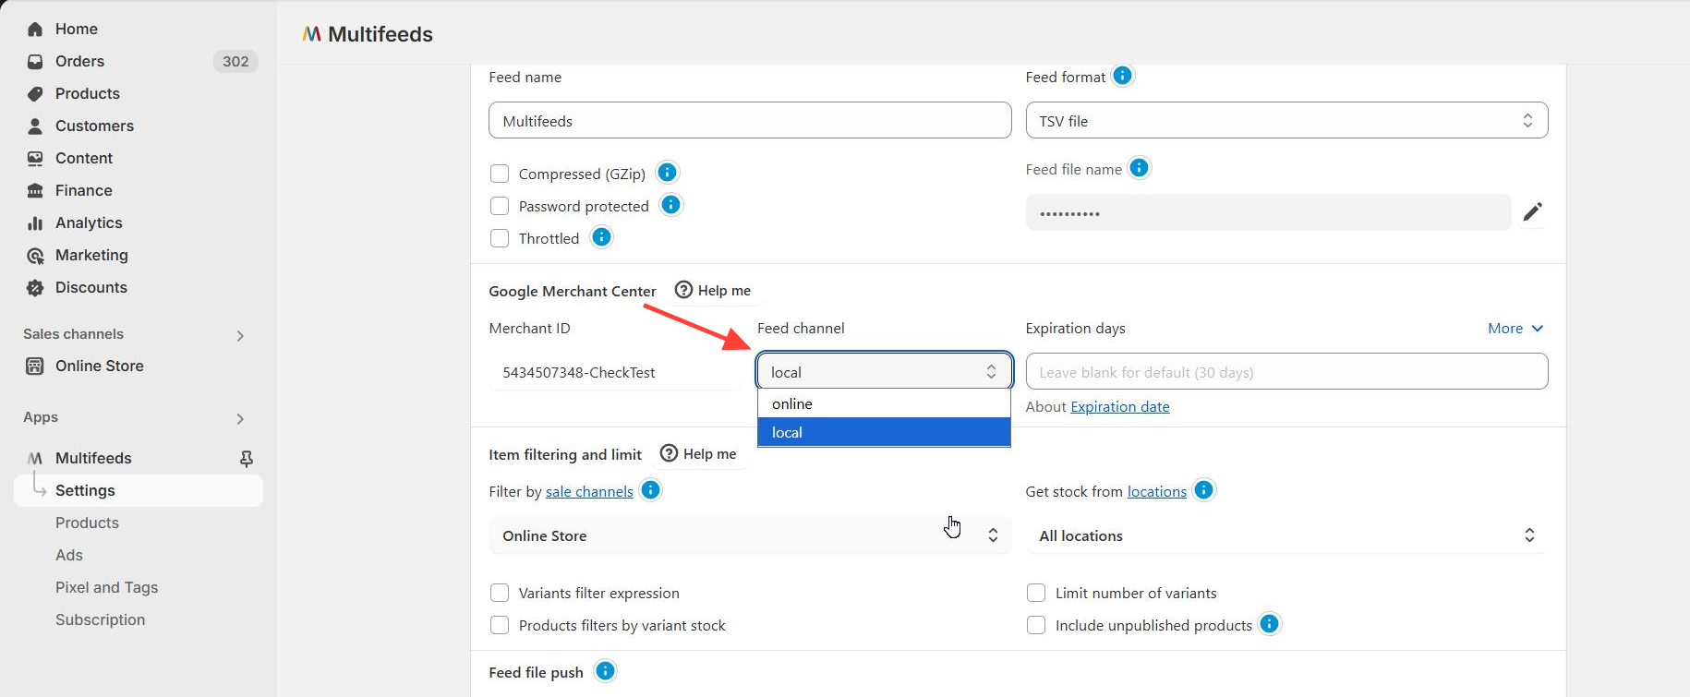Open Pixel and Tags page

[106, 588]
